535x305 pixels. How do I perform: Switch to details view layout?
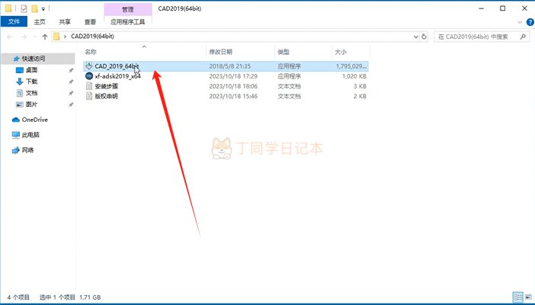point(518,297)
